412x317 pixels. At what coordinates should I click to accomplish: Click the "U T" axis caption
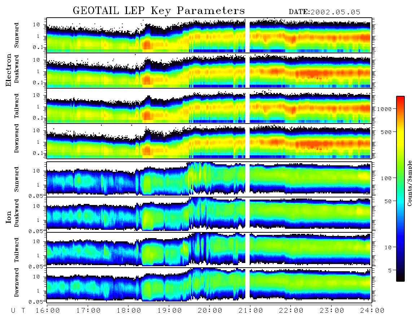pyautogui.click(x=18, y=311)
